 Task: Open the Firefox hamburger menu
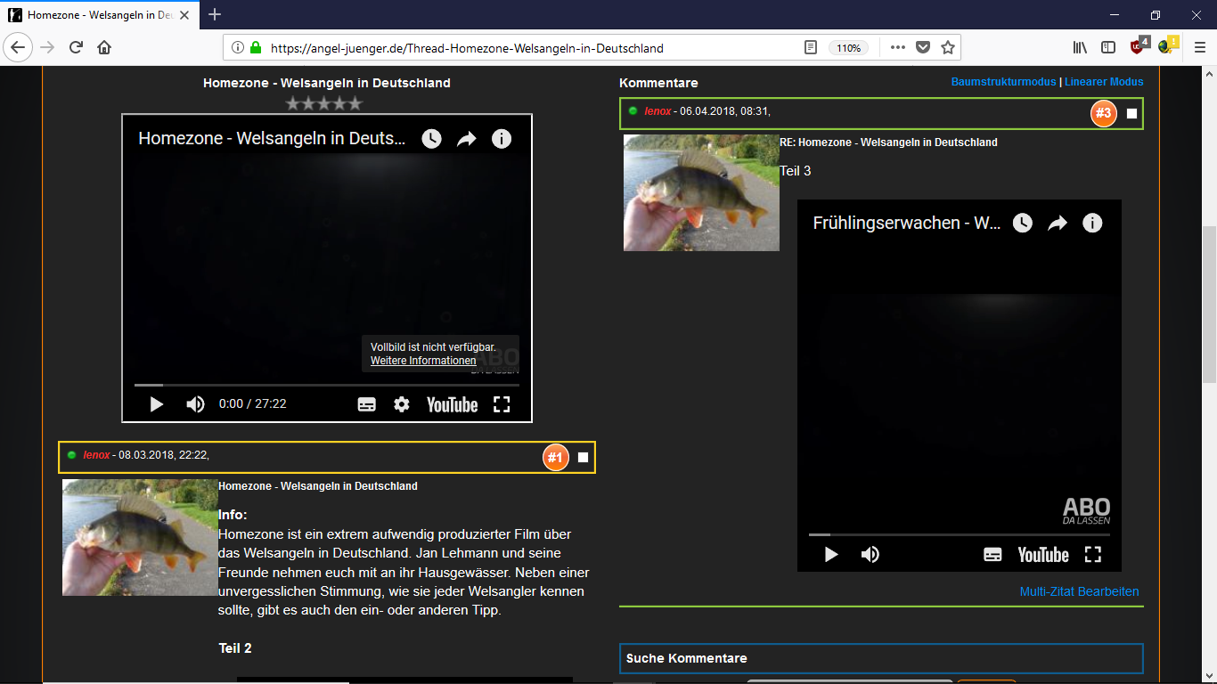click(x=1200, y=47)
